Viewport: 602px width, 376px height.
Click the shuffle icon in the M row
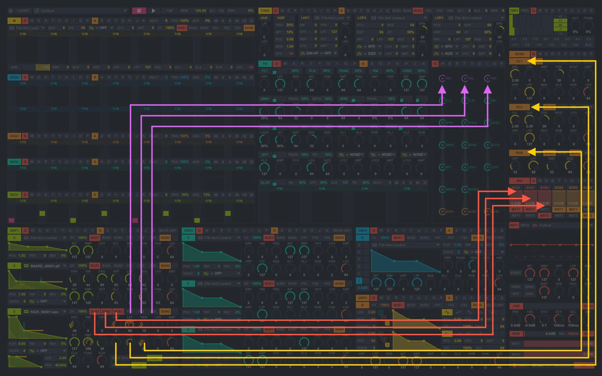coord(244,21)
